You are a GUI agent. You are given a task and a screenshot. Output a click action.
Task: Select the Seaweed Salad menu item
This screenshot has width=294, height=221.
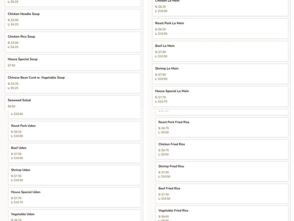pos(72,103)
